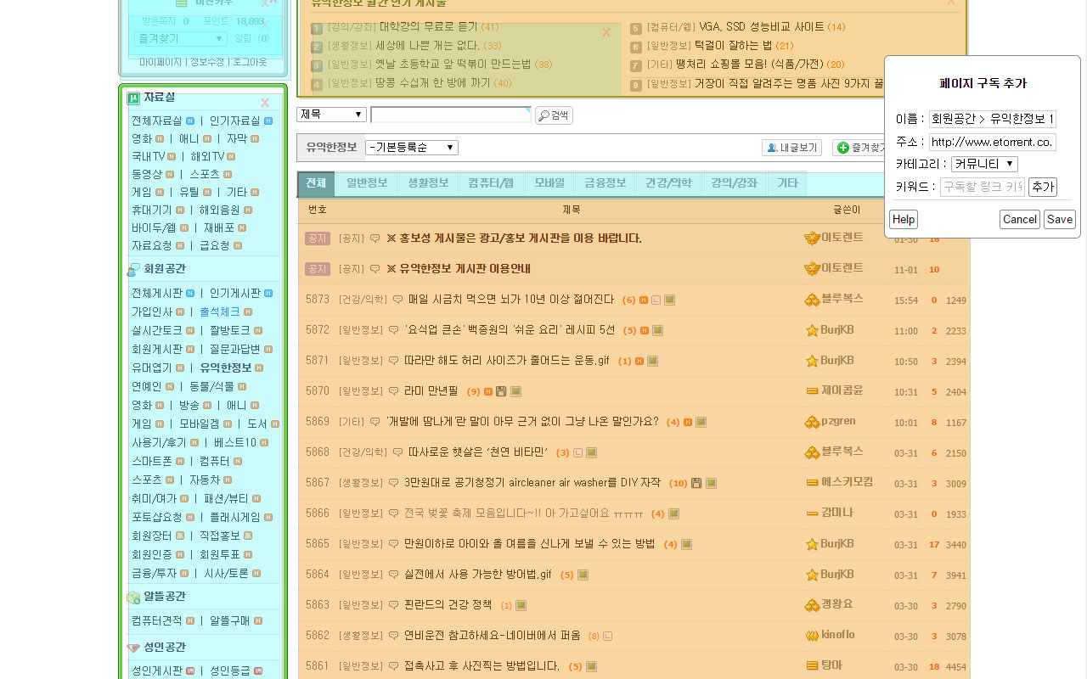The image size is (1087, 679).
Task: Open popular post VGA, SSD 성능비교 사이트
Action: 762,27
